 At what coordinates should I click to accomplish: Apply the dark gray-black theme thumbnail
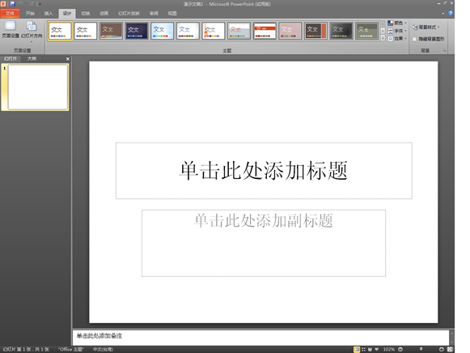coord(341,31)
